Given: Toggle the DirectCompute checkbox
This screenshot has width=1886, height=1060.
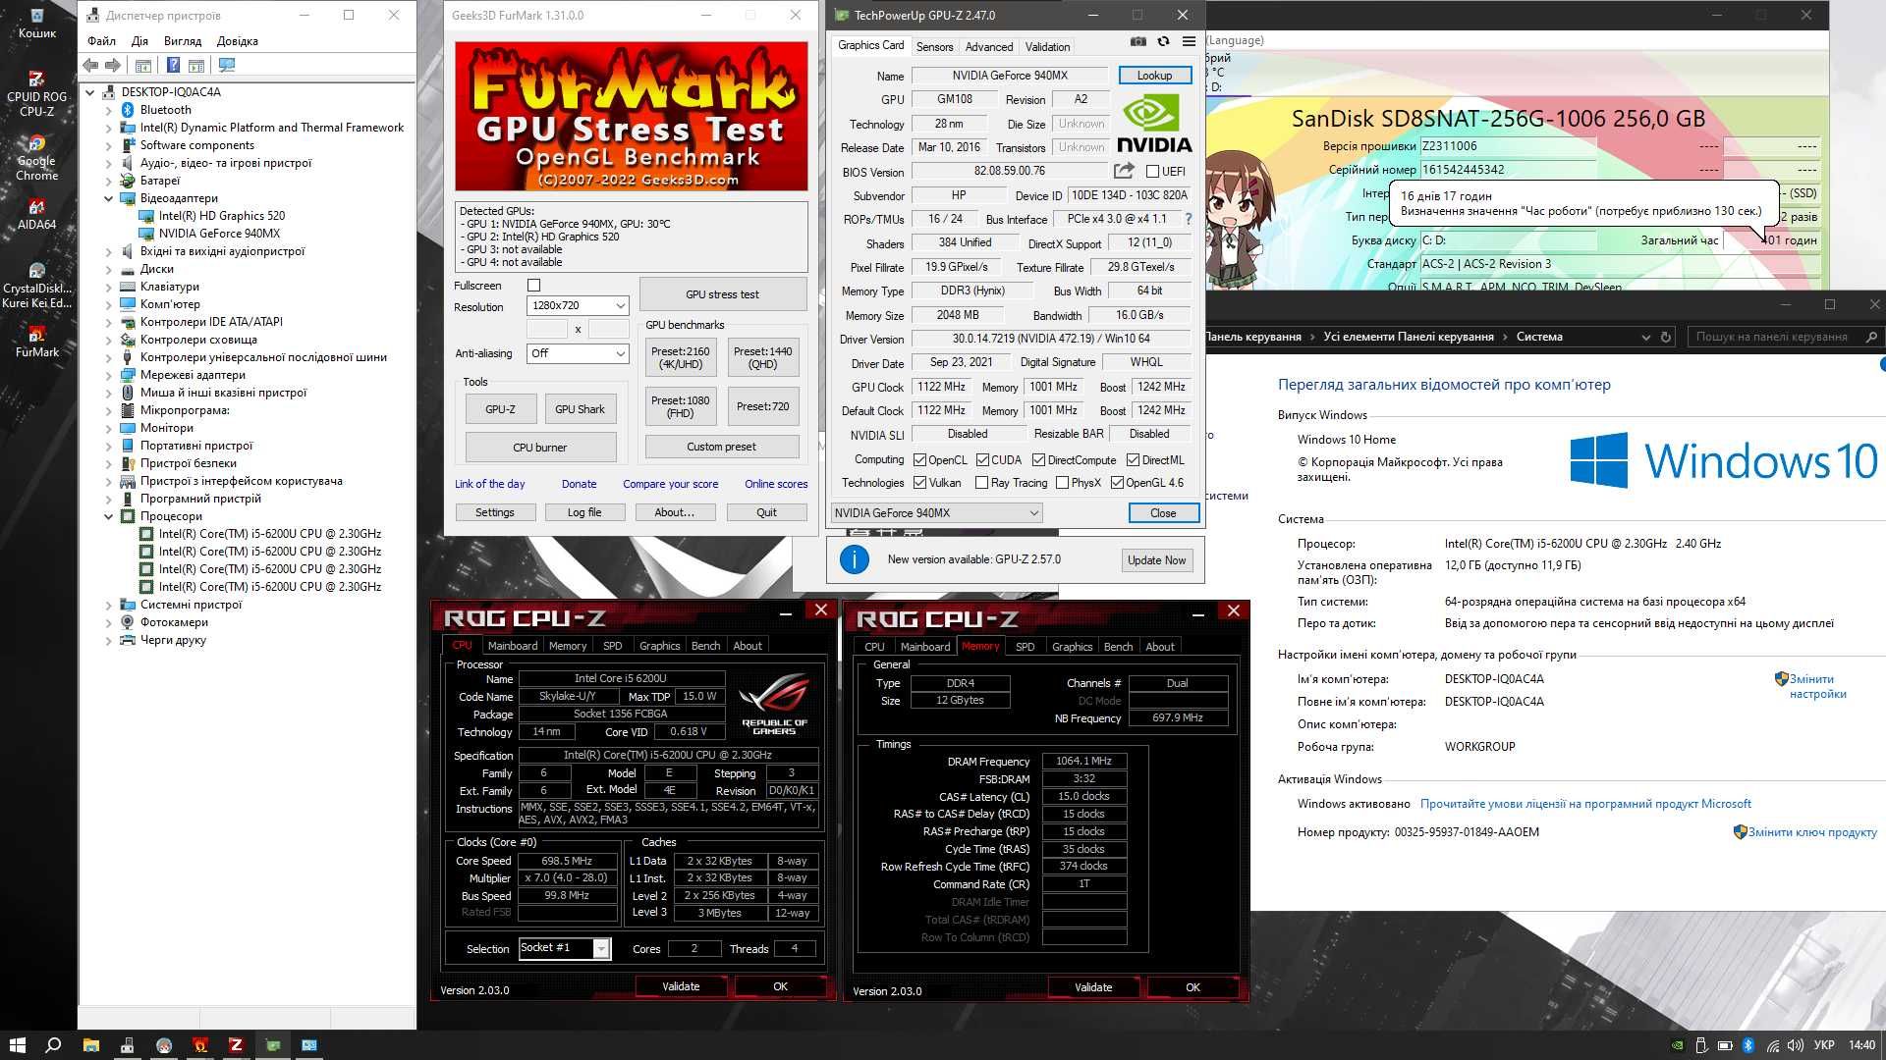Looking at the screenshot, I should coord(1038,459).
